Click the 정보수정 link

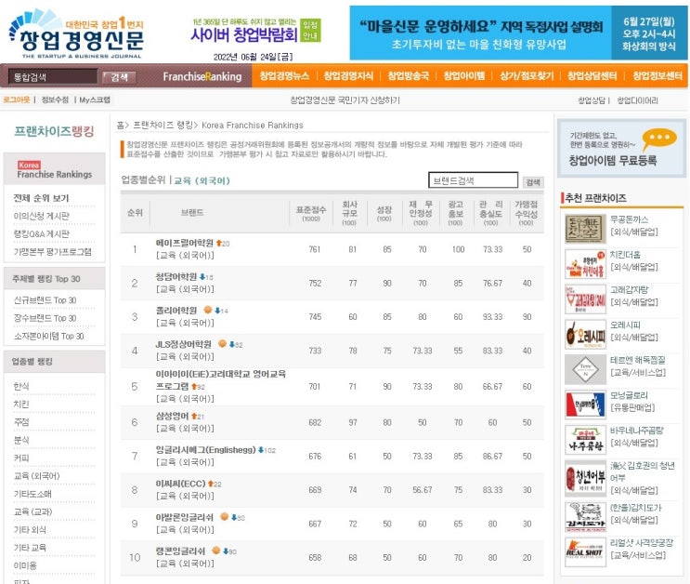tap(55, 100)
